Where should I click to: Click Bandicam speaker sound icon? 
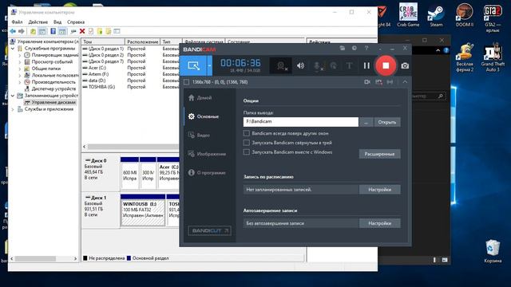tap(300, 65)
